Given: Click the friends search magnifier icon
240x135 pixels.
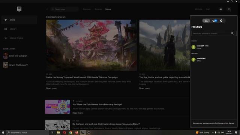Looking at the screenshot, I should point(232,33).
